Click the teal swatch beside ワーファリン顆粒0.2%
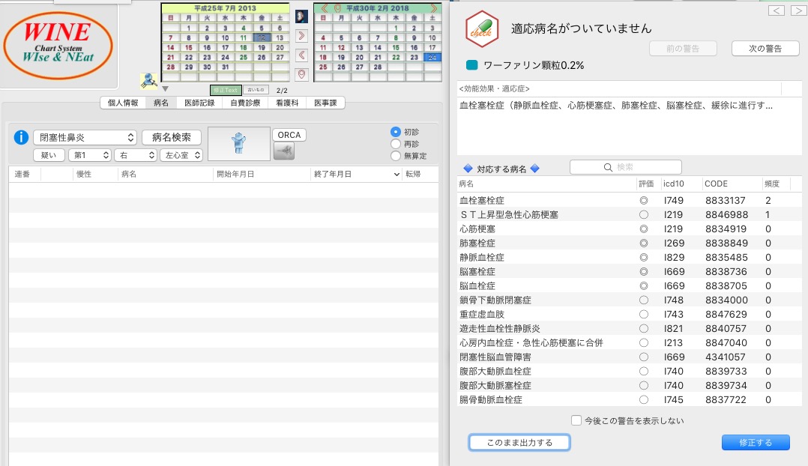This screenshot has height=466, width=808. (471, 65)
